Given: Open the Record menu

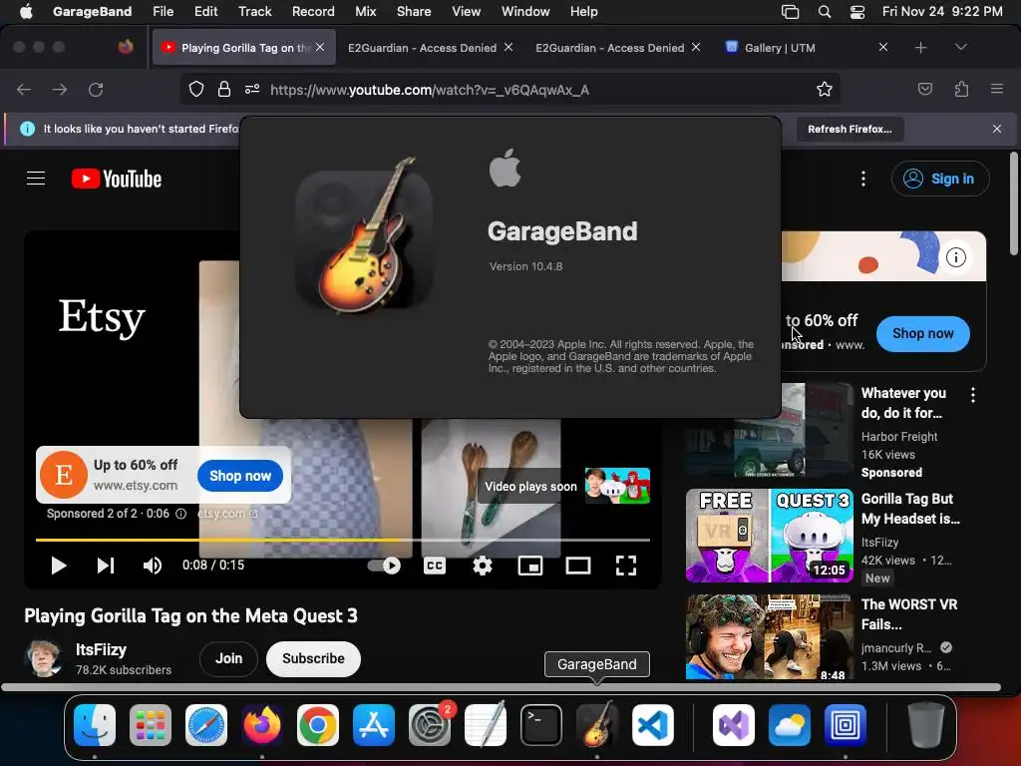Looking at the screenshot, I should point(313,11).
